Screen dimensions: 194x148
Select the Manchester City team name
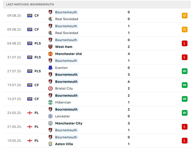(x=69, y=123)
